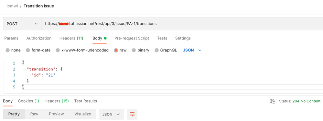Click the globe network icon beside Status
This screenshot has height=121, width=323.
point(273,101)
